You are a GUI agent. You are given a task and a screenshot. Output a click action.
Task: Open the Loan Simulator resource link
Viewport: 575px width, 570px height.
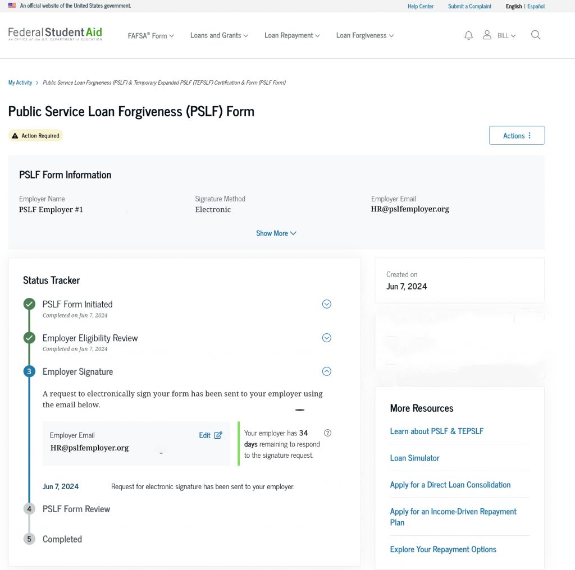pyautogui.click(x=414, y=457)
